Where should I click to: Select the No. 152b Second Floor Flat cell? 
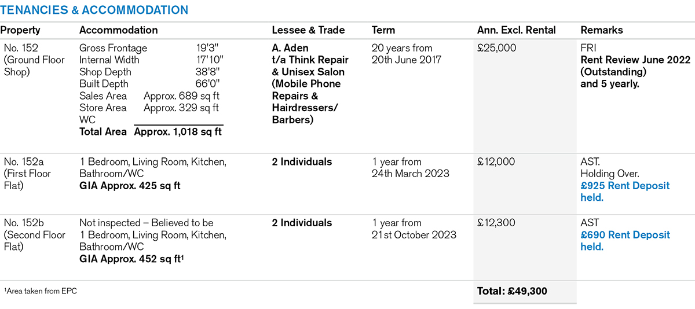(30, 235)
